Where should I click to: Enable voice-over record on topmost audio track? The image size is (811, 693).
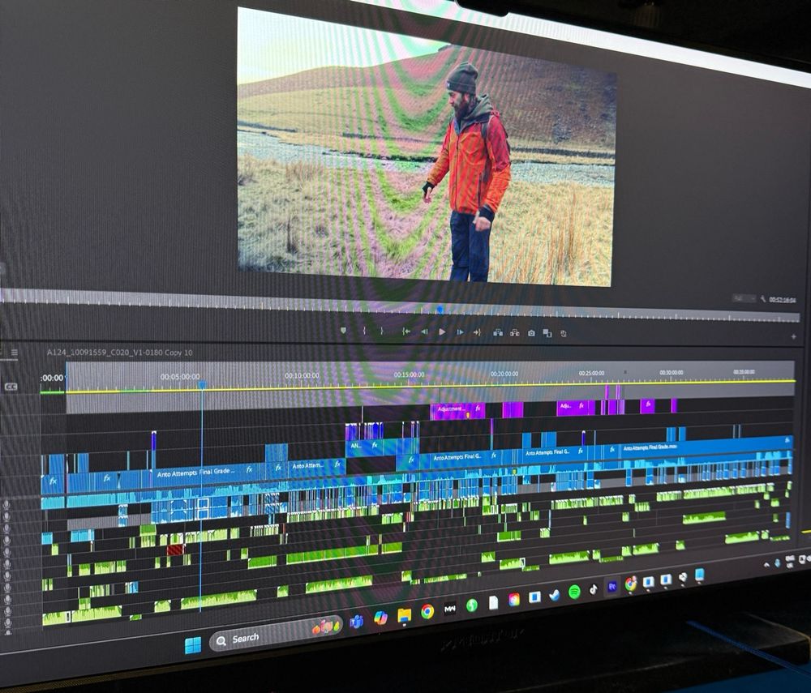tap(7, 504)
